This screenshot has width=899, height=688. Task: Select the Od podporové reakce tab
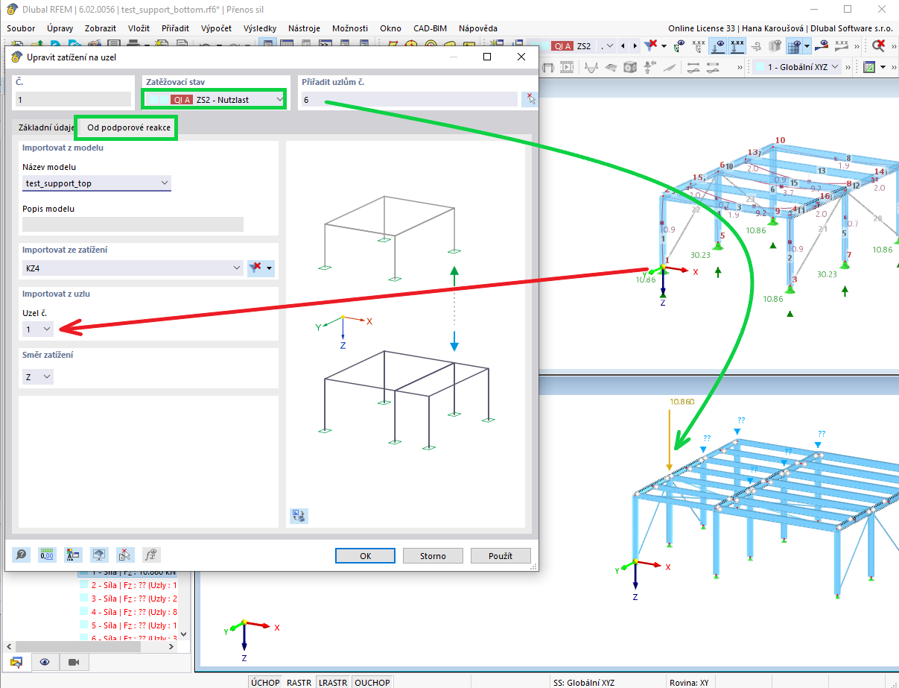click(129, 127)
